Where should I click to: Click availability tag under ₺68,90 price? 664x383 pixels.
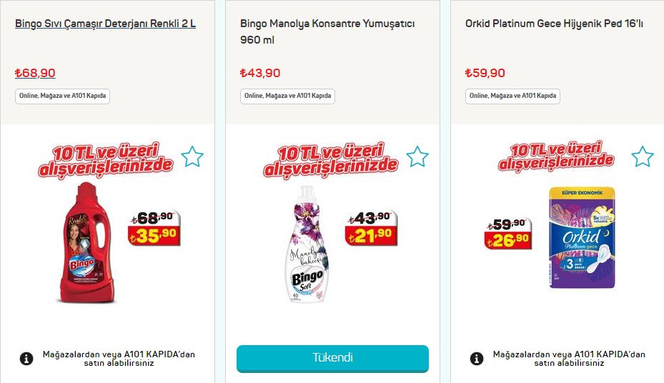(x=62, y=96)
